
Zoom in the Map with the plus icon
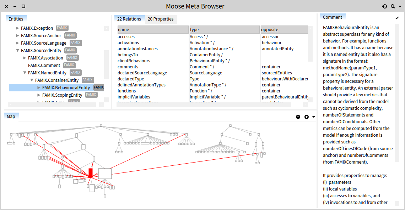tap(307, 117)
